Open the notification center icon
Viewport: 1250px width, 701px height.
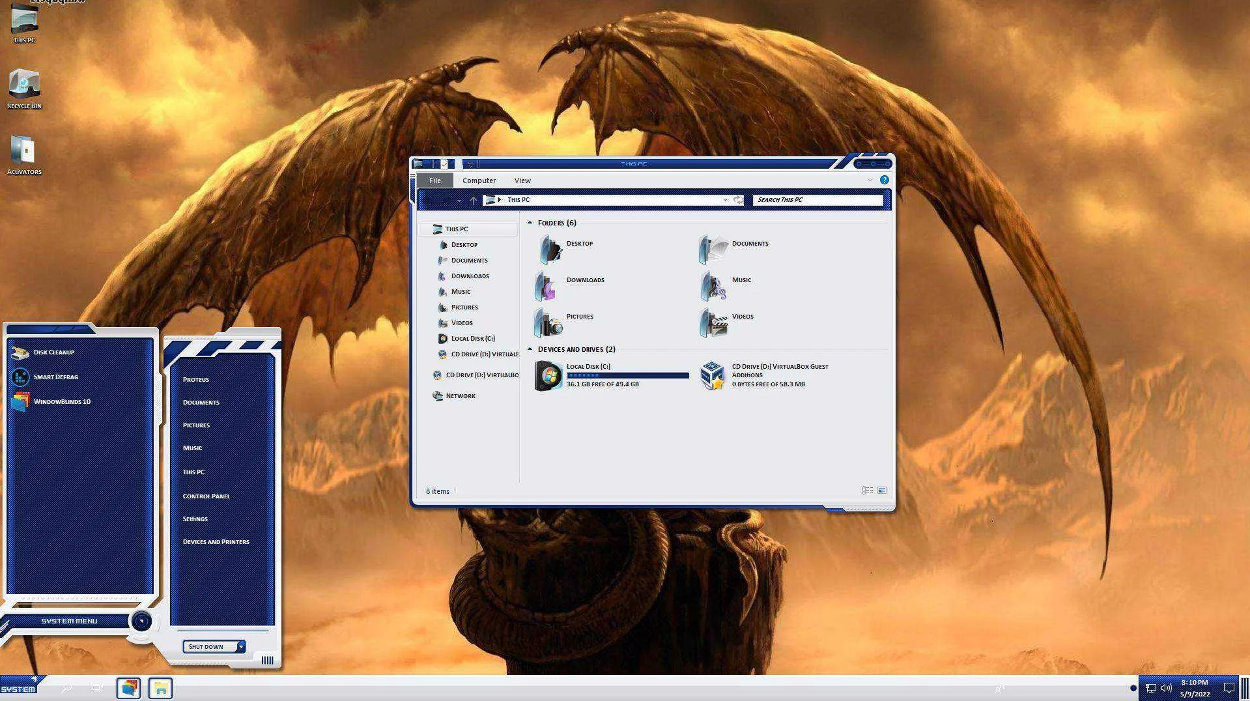pyautogui.click(x=1229, y=688)
